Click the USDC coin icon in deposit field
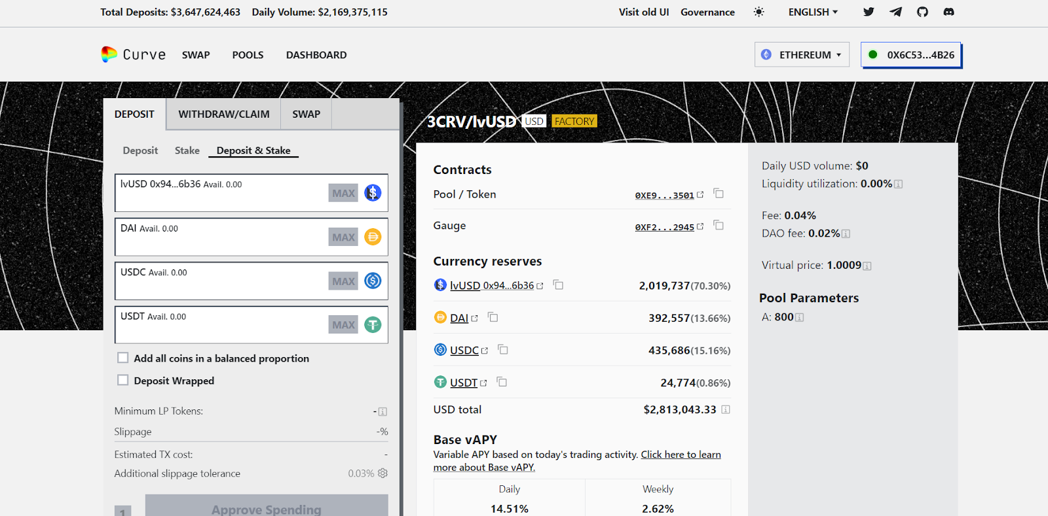Viewport: 1048px width, 516px height. [x=373, y=281]
